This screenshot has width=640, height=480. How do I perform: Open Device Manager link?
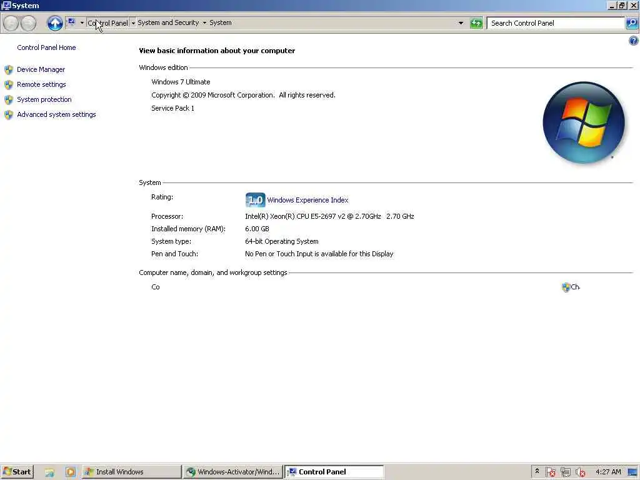(41, 69)
